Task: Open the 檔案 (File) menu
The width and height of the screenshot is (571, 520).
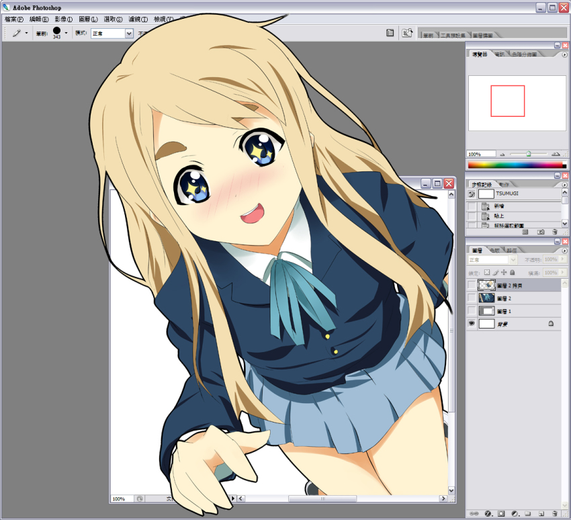Action: (13, 19)
